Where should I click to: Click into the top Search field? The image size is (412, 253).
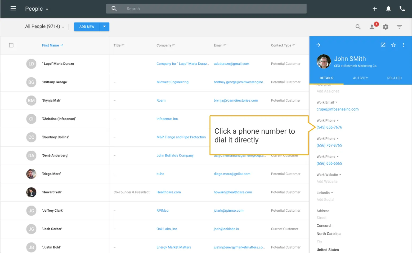212,9
